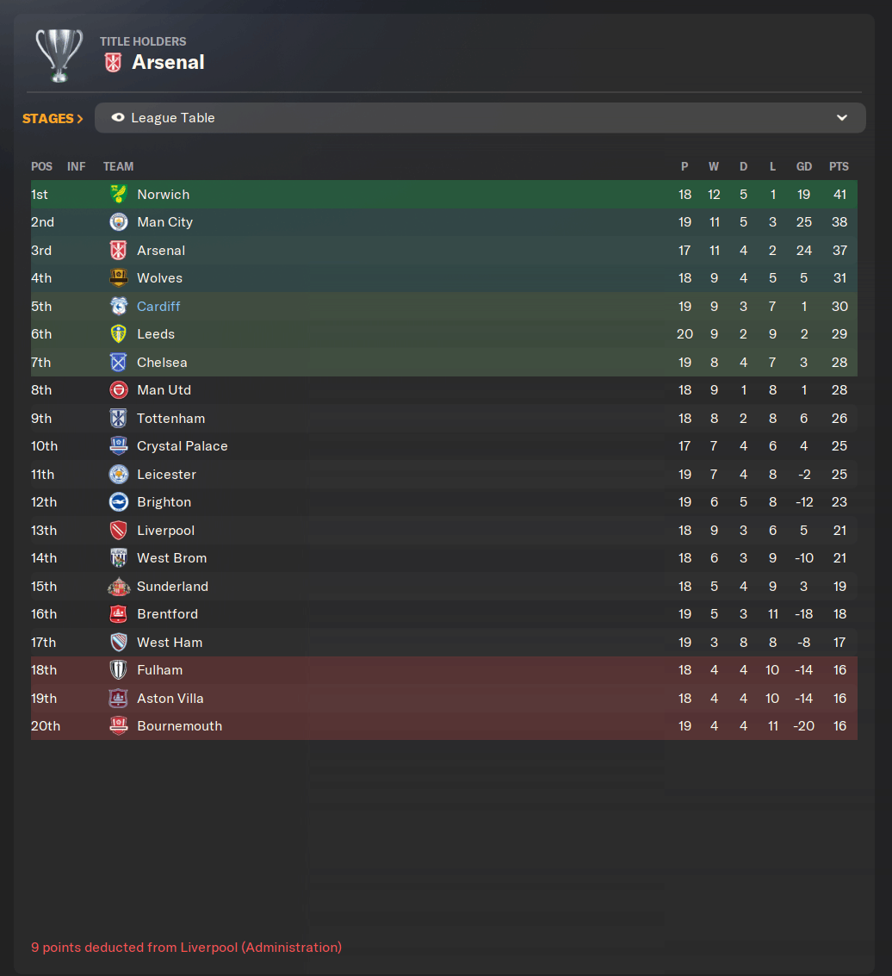Click the Norwich club crest
The width and height of the screenshot is (892, 976).
pyautogui.click(x=119, y=195)
